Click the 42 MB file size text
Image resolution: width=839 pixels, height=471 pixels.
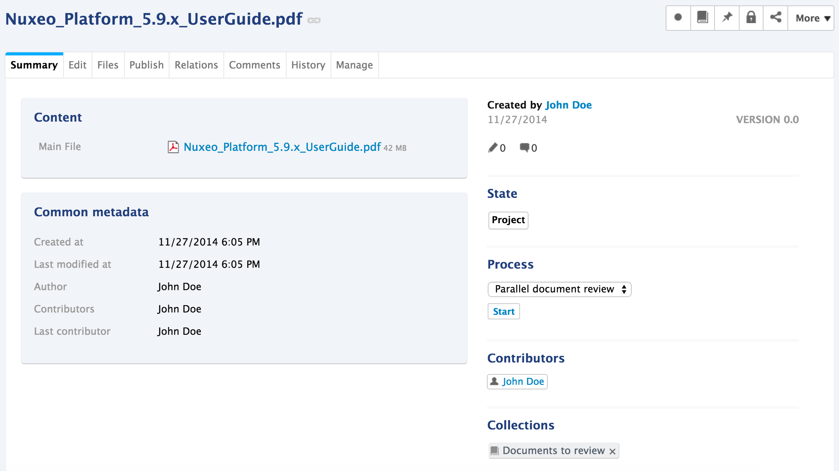point(395,148)
